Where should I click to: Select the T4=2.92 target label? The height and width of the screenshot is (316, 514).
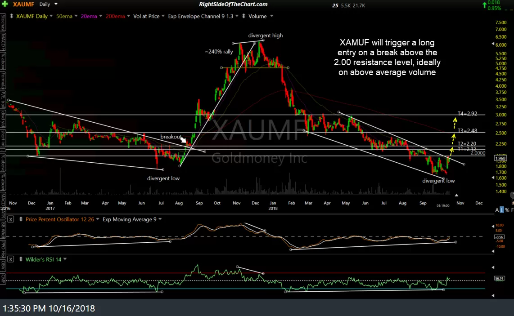coord(467,114)
